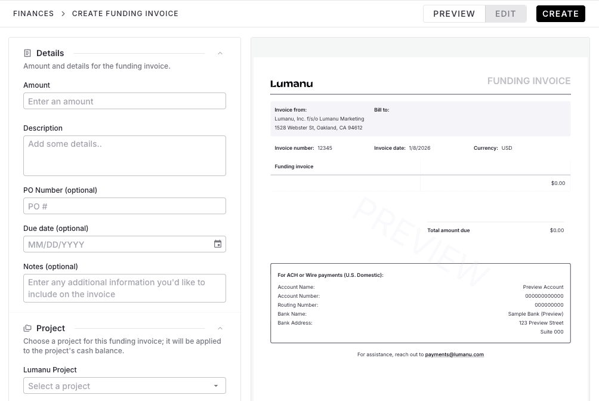Click the breadcrumb chevron separator after Finances

tap(63, 14)
